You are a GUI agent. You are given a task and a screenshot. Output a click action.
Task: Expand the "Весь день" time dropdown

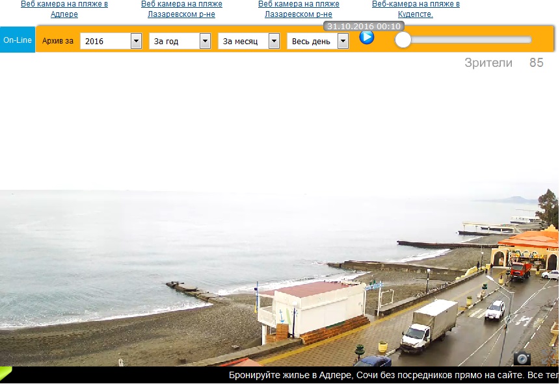pos(343,42)
